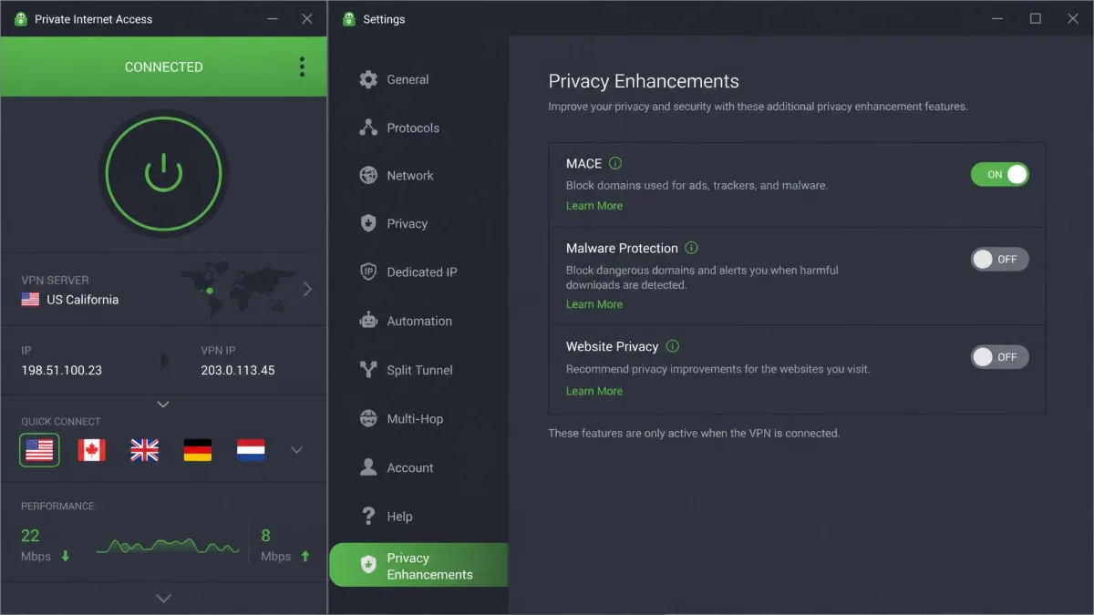
Task: Minimize the Private Internet Access window
Action: click(272, 19)
